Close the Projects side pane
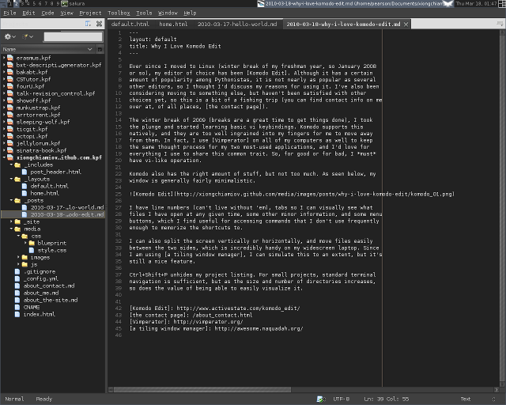This screenshot has height=405, width=506. coord(99,24)
